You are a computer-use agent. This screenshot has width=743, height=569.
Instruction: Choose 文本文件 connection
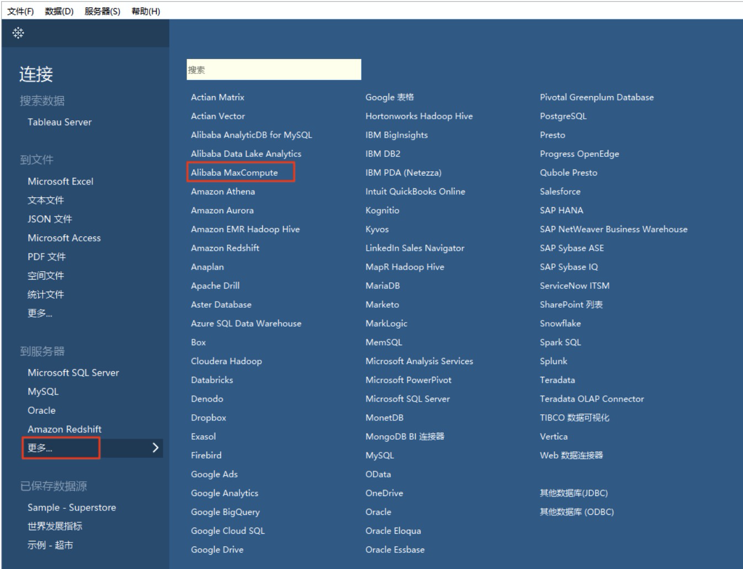coord(46,200)
